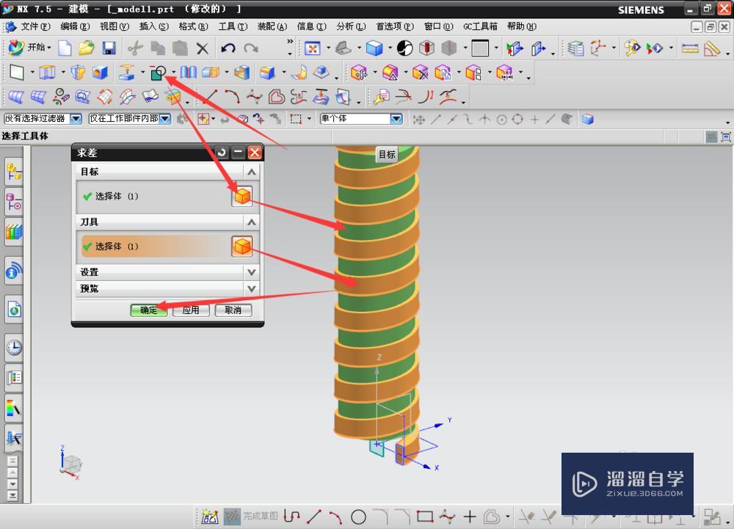Open Reuse Library books icon
This screenshot has height=529, width=734.
tap(14, 232)
